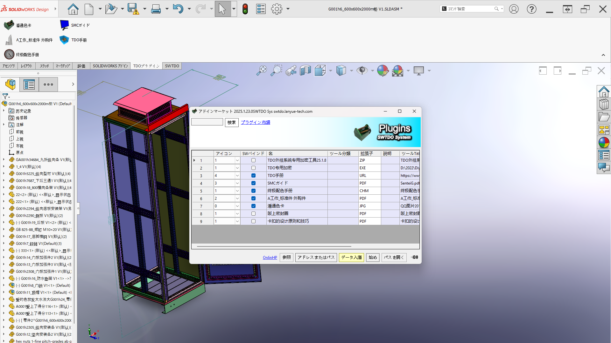Open icon dropdown for SMCガイド row
This screenshot has width=611, height=343.
pyautogui.click(x=237, y=183)
